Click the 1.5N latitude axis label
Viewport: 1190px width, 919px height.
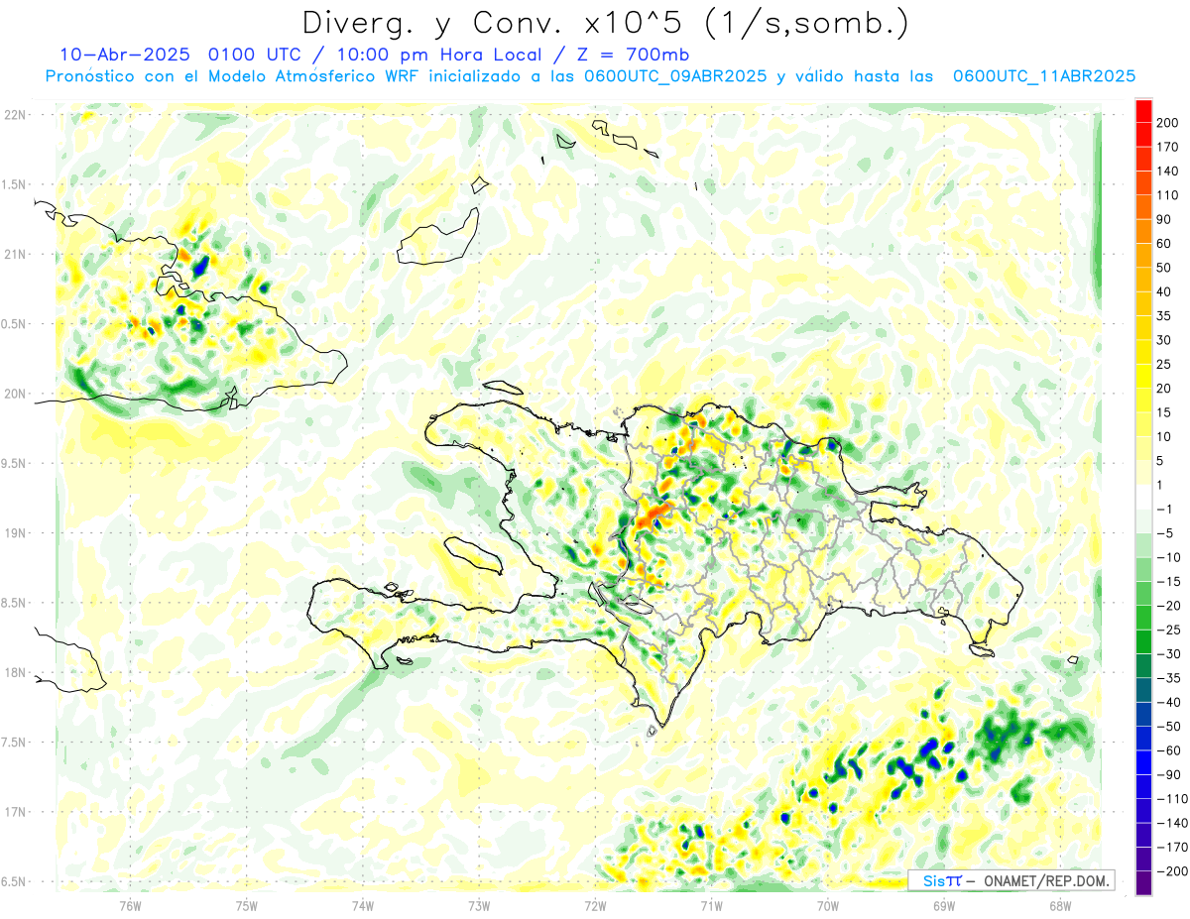pos(14,184)
